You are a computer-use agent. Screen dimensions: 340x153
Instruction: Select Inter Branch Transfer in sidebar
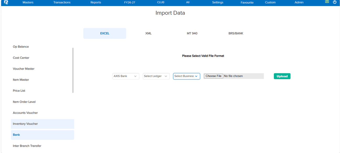pyautogui.click(x=27, y=146)
